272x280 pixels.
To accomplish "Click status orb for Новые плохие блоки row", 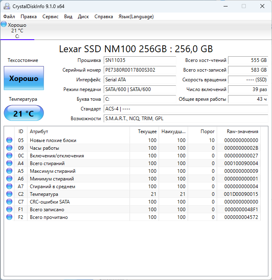I will pyautogui.click(x=9, y=140).
